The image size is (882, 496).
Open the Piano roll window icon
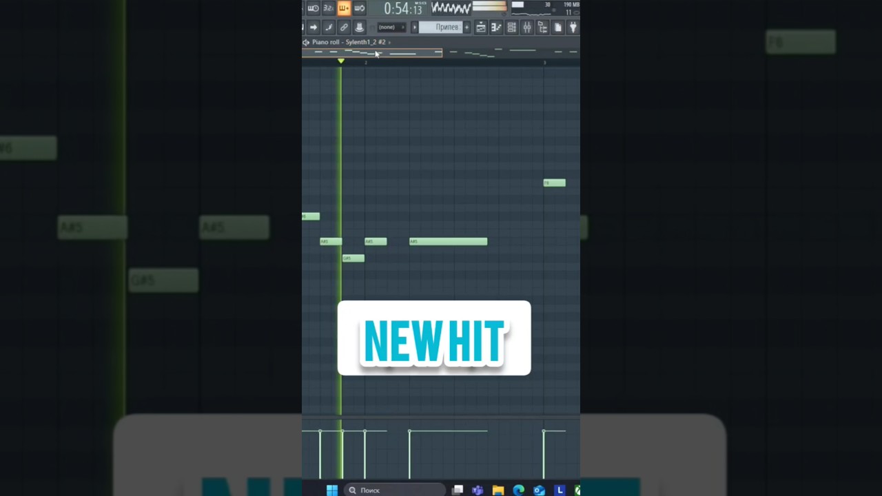tap(496, 28)
